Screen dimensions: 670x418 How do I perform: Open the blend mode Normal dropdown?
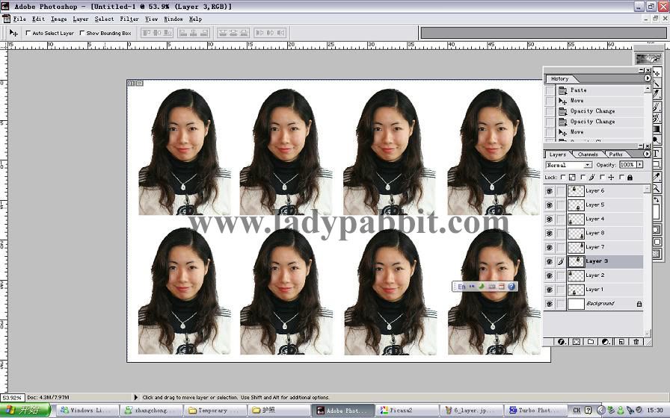(569, 165)
